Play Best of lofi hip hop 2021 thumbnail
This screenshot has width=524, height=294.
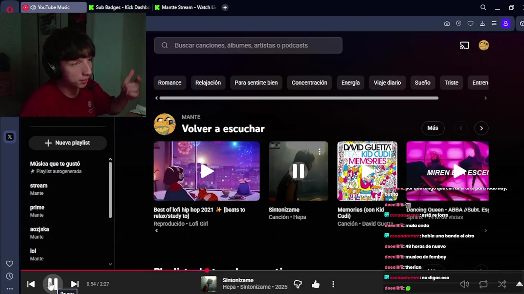coord(207,171)
